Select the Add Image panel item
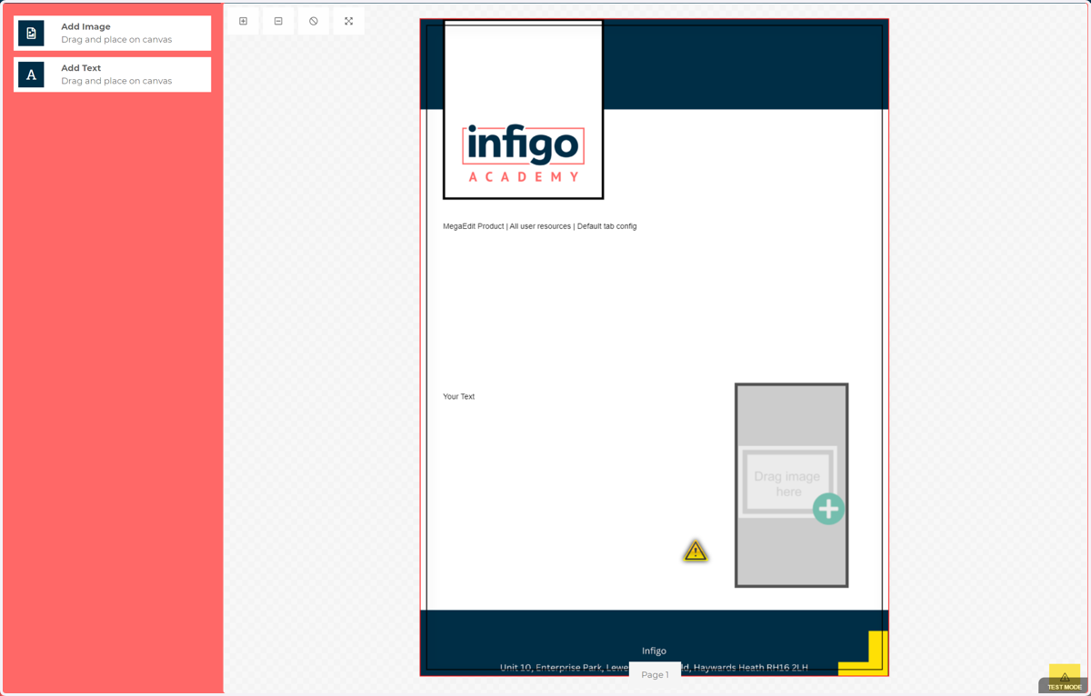The width and height of the screenshot is (1091, 696). [x=113, y=33]
